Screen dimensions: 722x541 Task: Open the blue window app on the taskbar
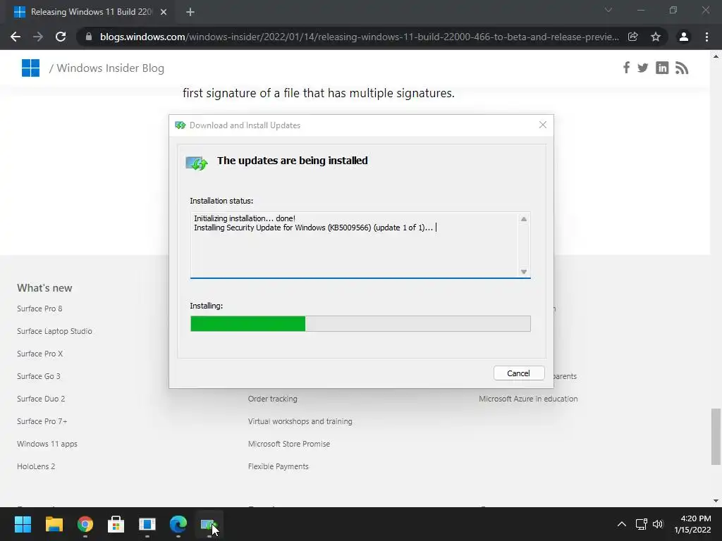147,524
